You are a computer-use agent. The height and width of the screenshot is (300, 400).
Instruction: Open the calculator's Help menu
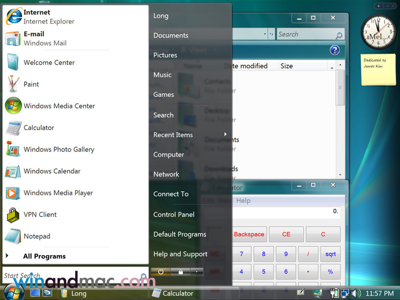[243, 201]
